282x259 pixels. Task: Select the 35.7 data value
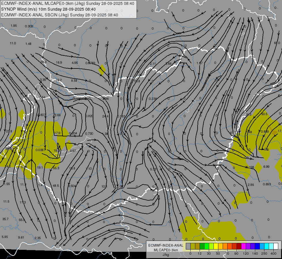[x=5, y=219]
